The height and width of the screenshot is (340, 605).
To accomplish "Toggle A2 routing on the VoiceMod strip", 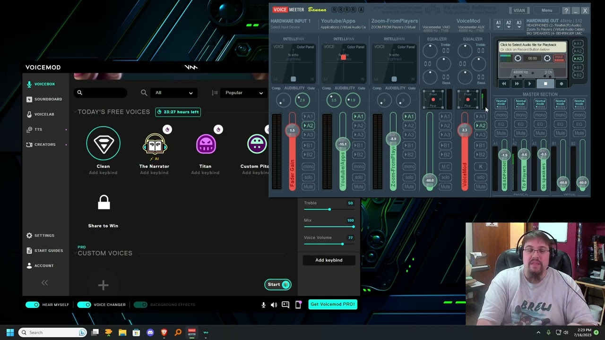I will (480, 126).
